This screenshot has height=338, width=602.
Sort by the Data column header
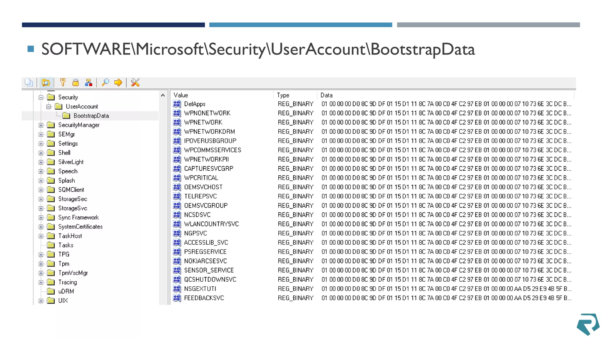point(445,95)
